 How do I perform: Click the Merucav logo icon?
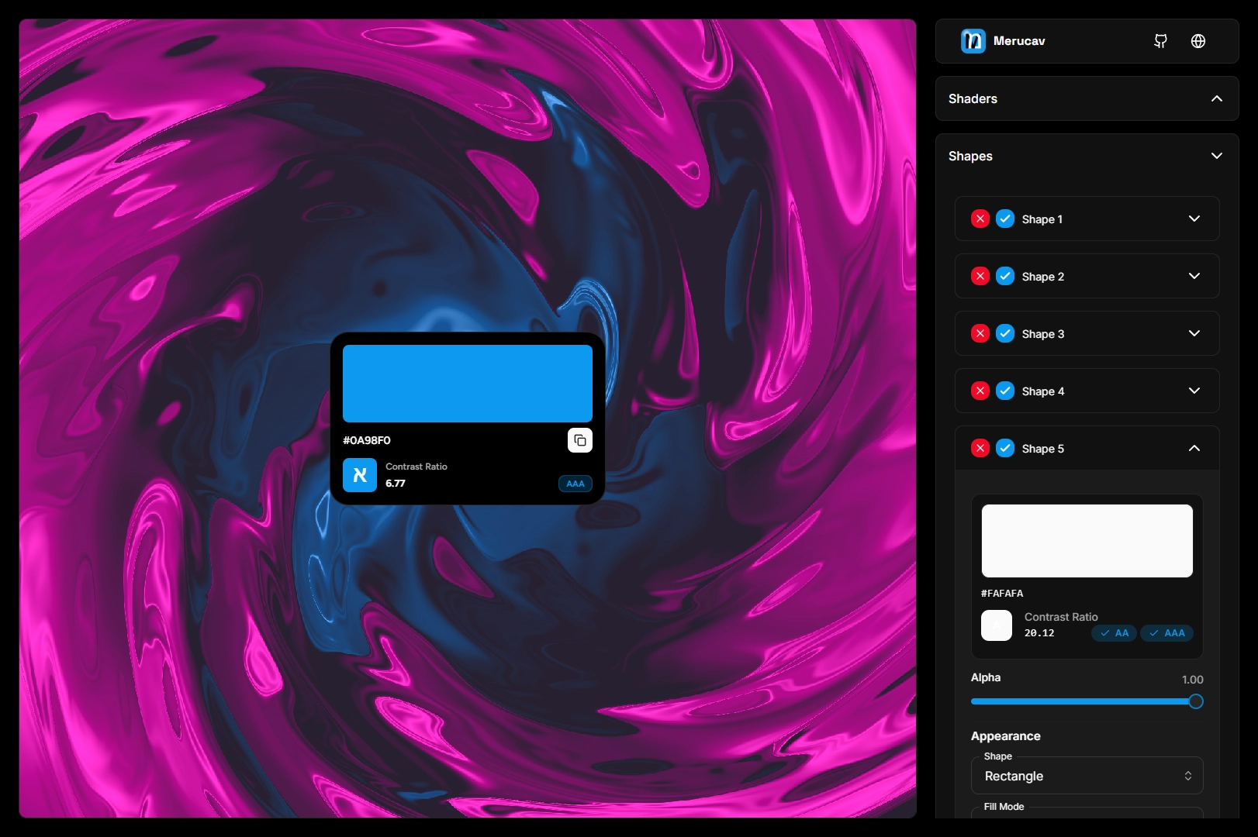(972, 40)
